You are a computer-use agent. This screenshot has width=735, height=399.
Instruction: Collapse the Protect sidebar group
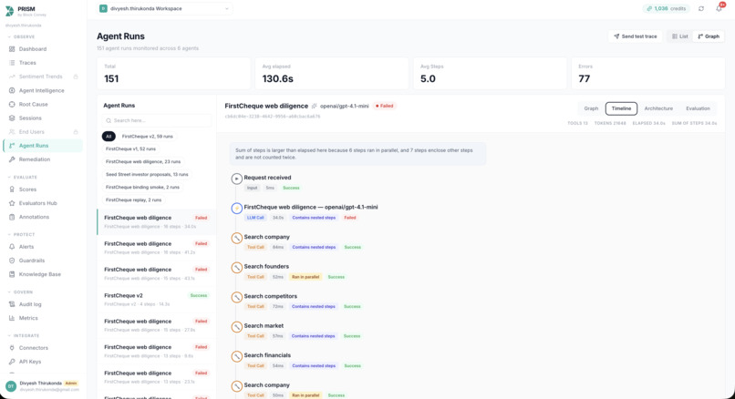[x=22, y=235]
